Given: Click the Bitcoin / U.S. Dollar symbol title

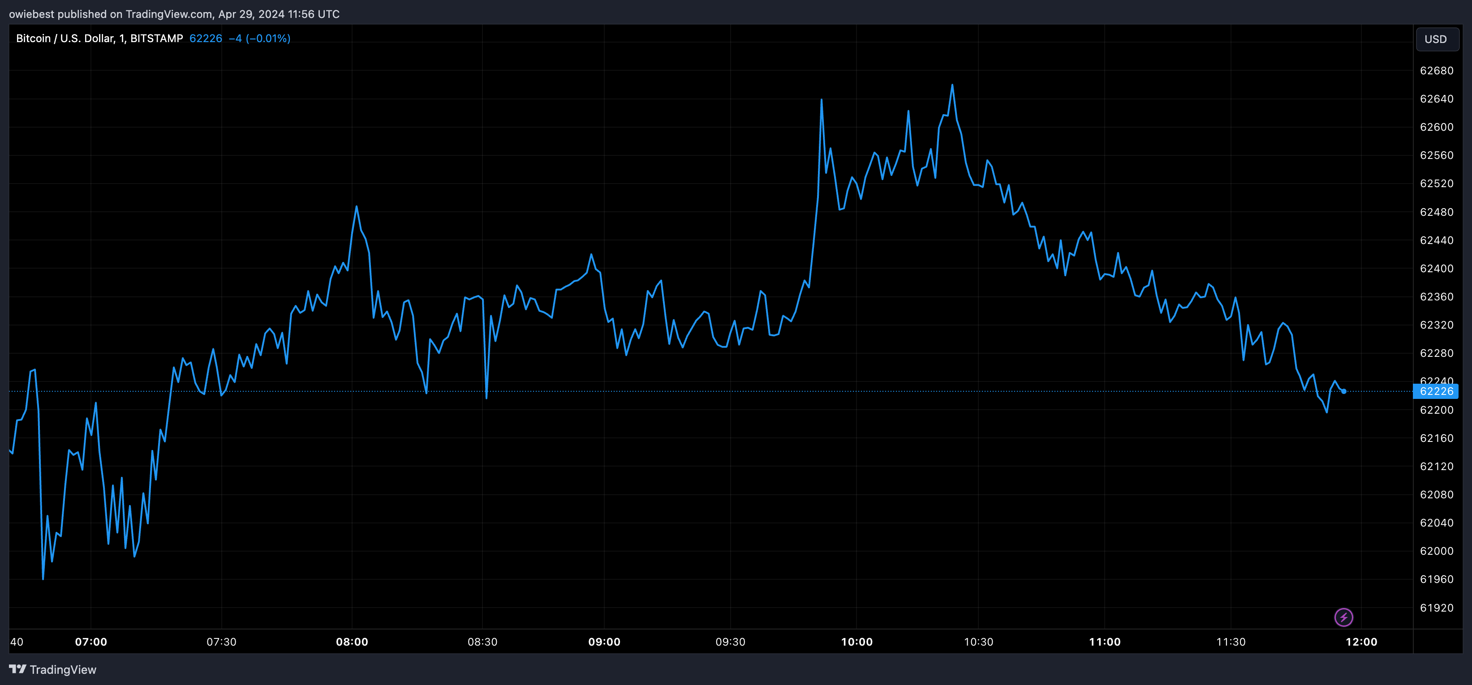Looking at the screenshot, I should coord(99,38).
